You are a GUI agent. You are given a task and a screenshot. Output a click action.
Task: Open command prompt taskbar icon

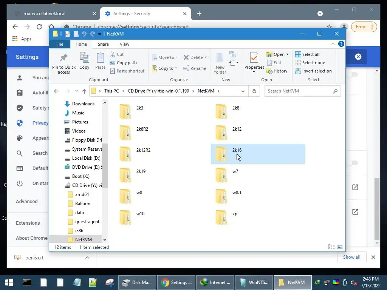pyautogui.click(x=27, y=282)
